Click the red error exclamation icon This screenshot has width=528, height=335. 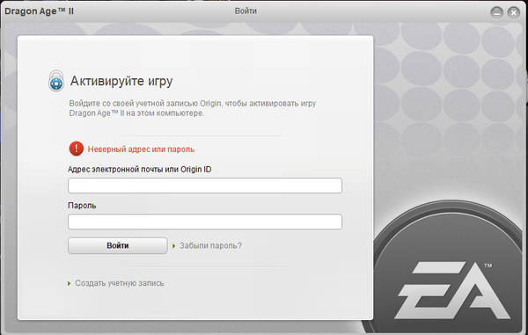(77, 149)
